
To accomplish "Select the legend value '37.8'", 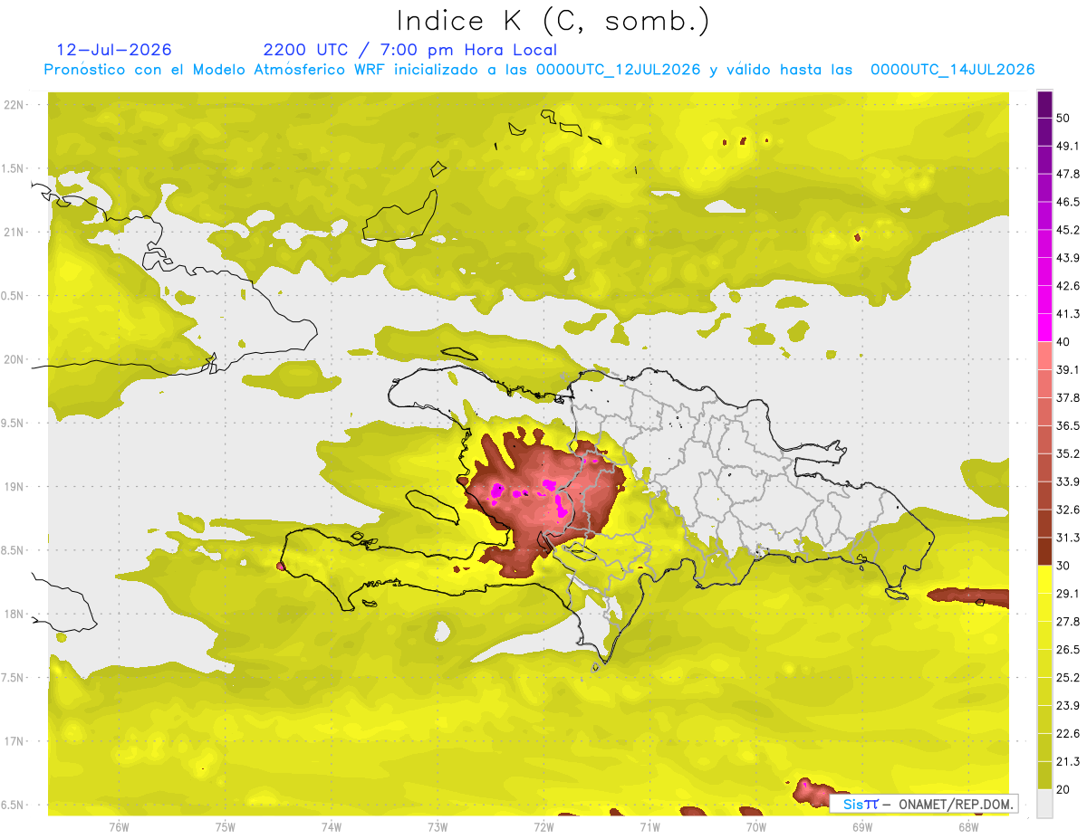I will [x=1068, y=398].
